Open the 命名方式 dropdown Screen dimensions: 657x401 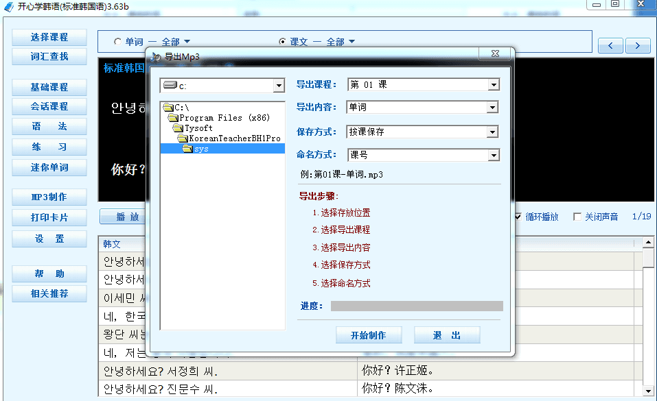(494, 156)
